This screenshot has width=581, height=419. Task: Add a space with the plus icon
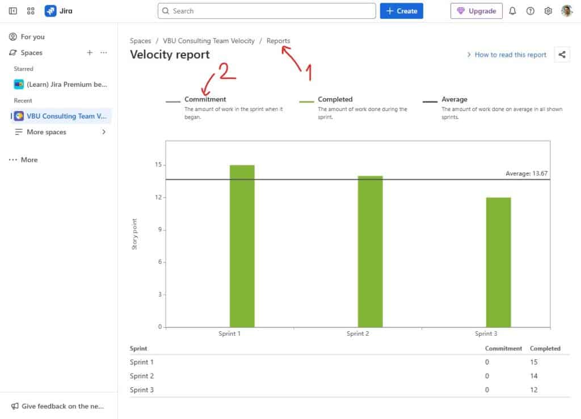(89, 53)
